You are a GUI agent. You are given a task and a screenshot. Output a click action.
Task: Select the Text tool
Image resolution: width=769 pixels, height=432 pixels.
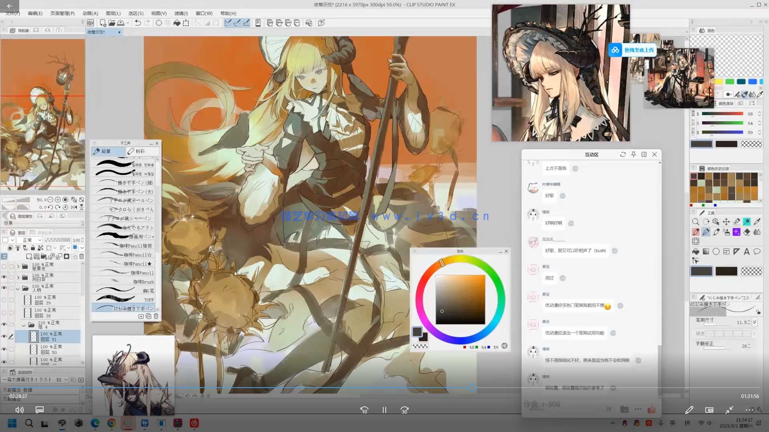coord(747,252)
